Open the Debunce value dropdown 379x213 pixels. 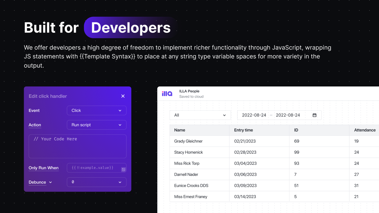point(97,182)
